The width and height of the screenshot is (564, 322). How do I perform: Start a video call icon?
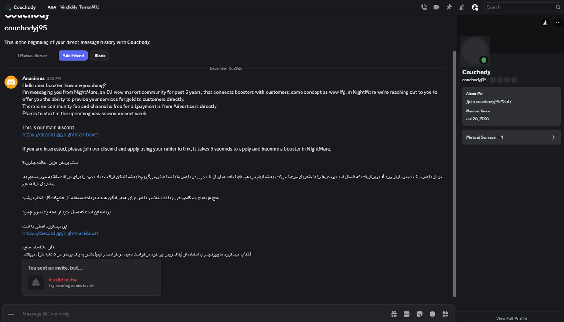tap(436, 7)
